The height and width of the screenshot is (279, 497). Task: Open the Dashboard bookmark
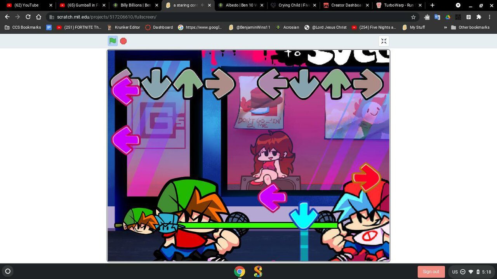[x=159, y=27]
